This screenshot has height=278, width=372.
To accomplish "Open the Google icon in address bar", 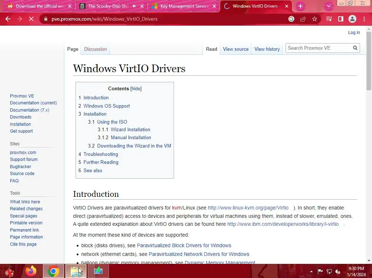I will tap(291, 19).
